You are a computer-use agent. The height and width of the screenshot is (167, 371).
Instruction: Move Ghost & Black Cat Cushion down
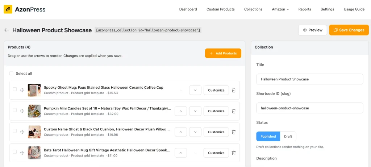(195, 132)
